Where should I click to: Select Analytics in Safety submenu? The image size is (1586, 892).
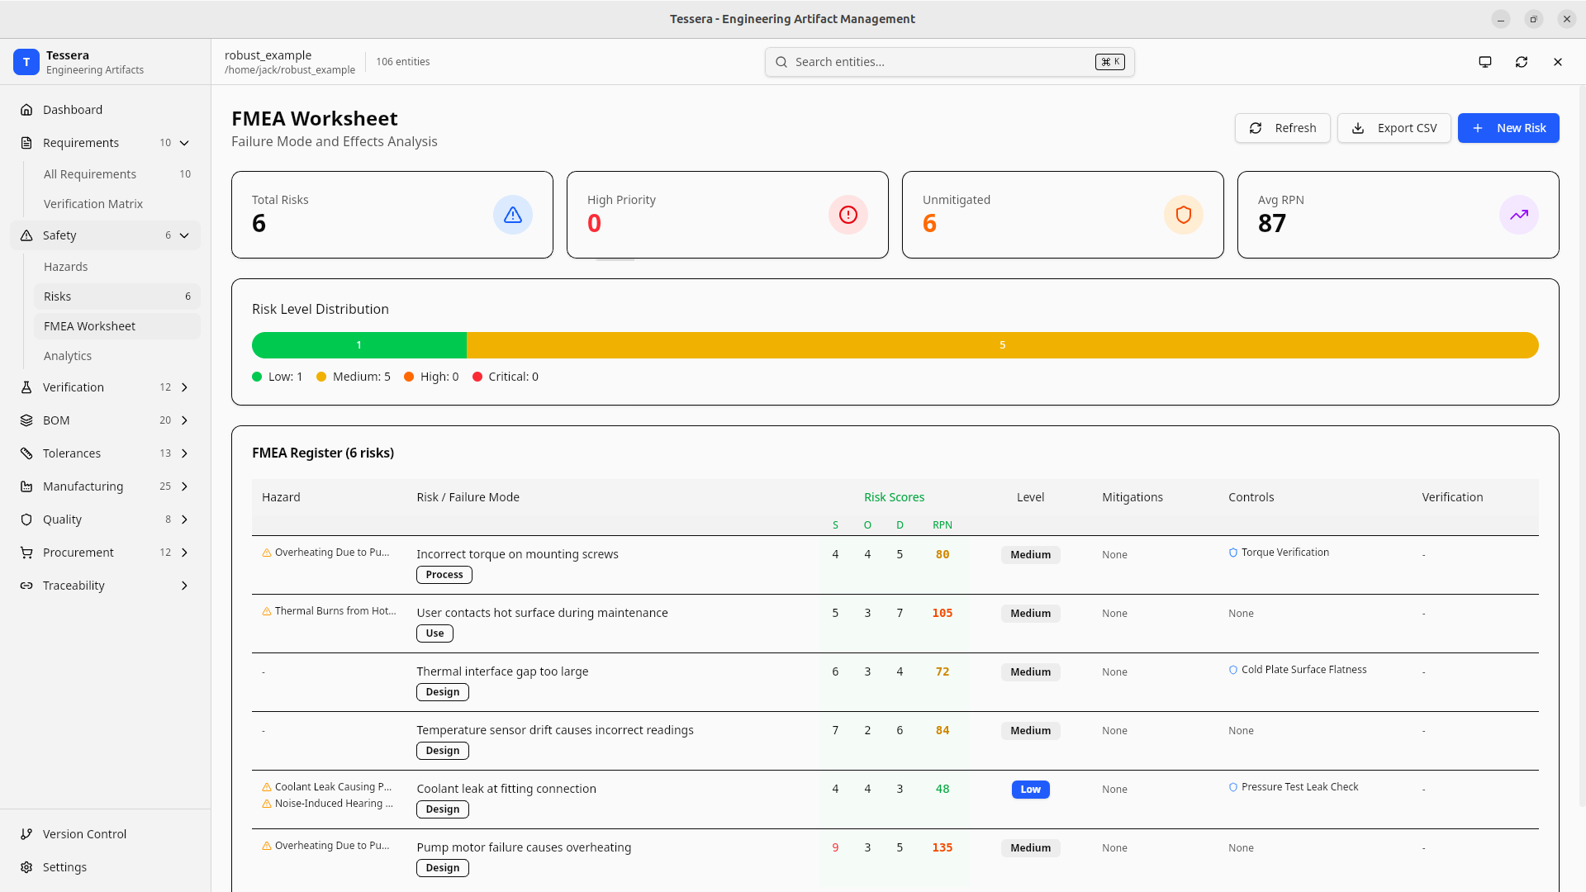click(68, 356)
